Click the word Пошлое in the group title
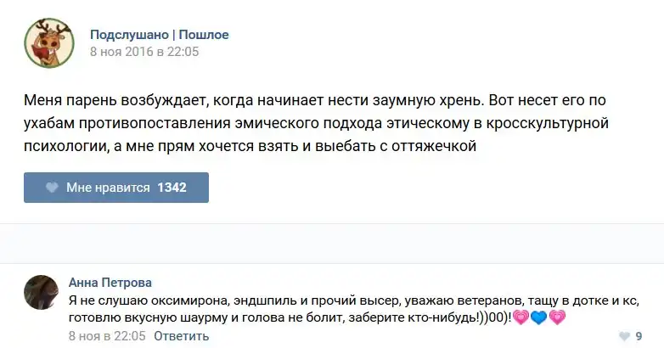The height and width of the screenshot is (348, 664). (204, 35)
